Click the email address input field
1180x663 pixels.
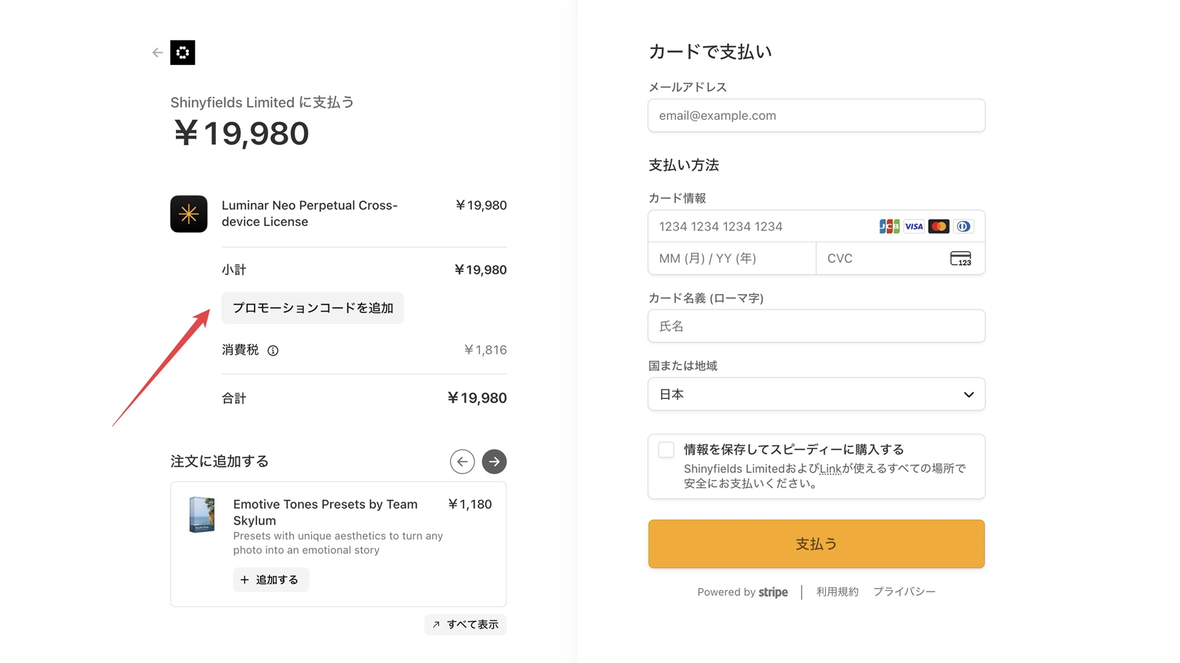point(816,115)
